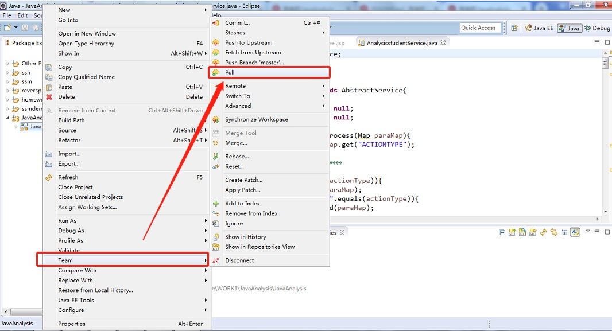This screenshot has height=331, width=612.
Task: Maximize the bottom panel view
Action: pyautogui.click(x=607, y=232)
